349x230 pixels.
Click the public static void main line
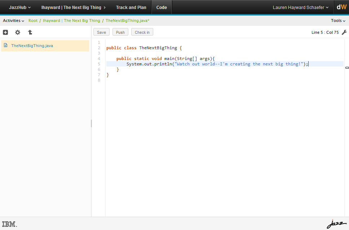(x=165, y=59)
